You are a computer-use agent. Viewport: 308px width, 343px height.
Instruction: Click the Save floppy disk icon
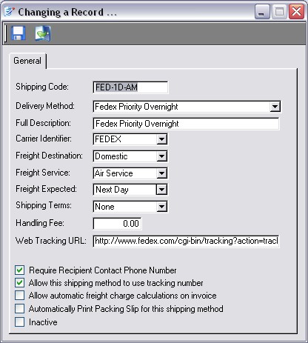[19, 33]
